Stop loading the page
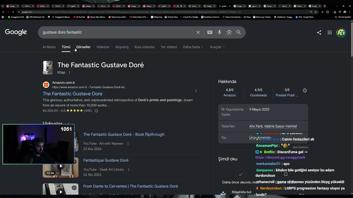Screen dimensions: 353x198 pyautogui.click(x=13, y=12)
